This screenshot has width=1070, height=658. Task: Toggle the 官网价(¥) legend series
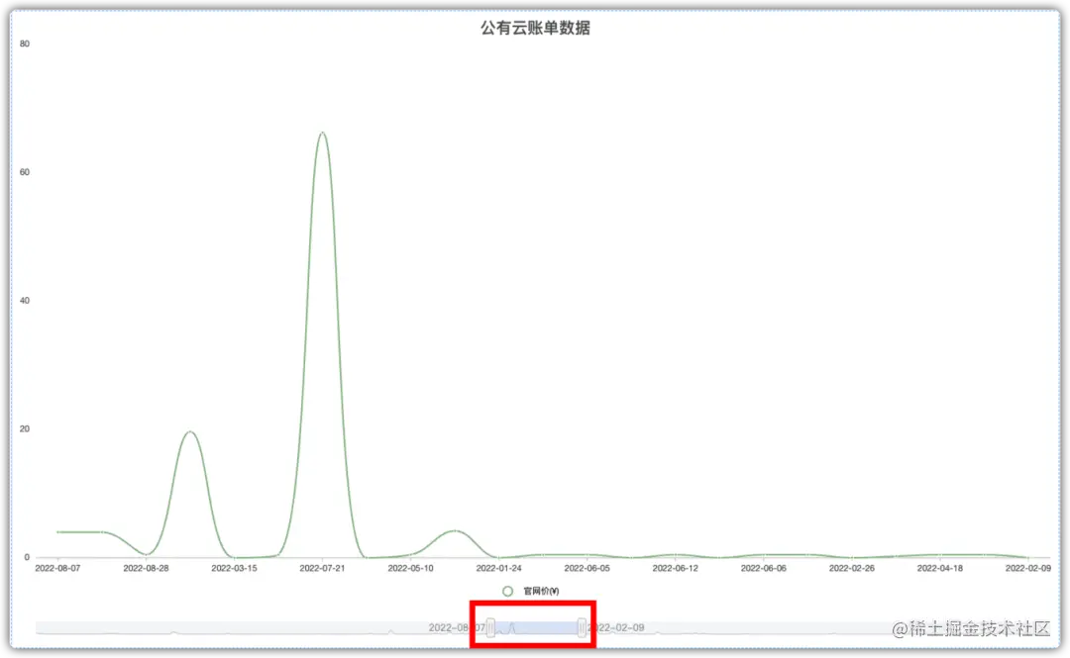(531, 591)
